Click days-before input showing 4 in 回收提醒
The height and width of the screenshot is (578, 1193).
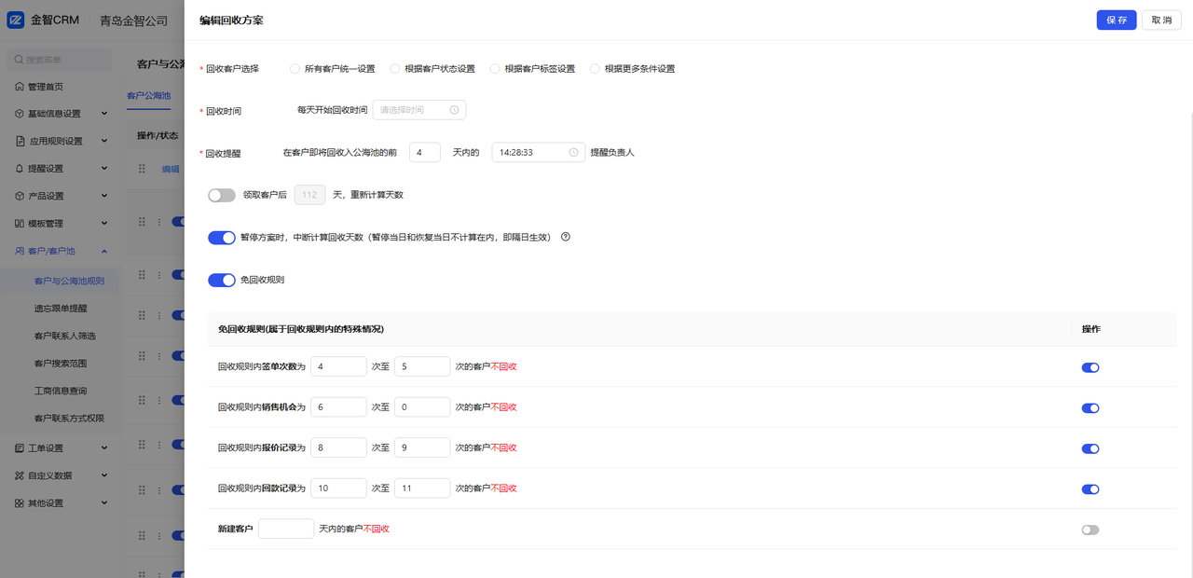(x=424, y=152)
